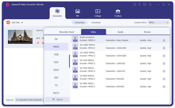Show the Converted list

pos(96,22)
